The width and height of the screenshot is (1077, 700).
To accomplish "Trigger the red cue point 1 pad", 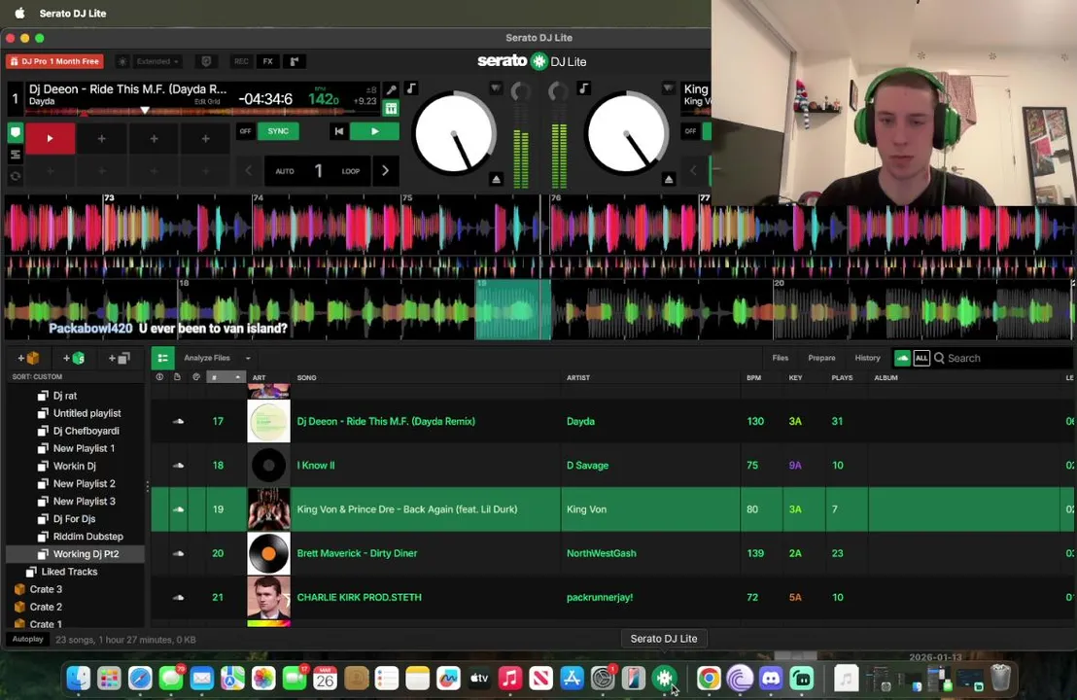I will (51, 139).
